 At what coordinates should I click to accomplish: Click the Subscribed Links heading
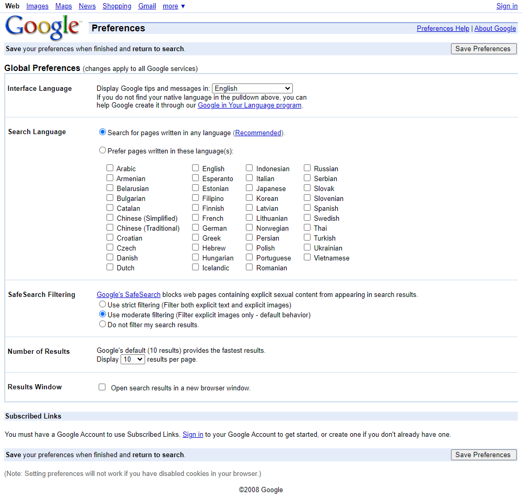(33, 416)
